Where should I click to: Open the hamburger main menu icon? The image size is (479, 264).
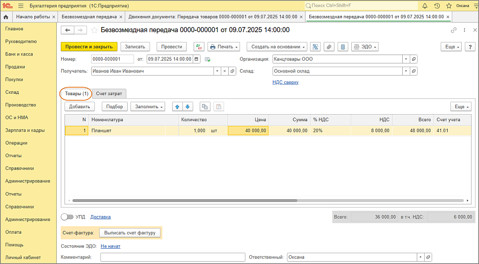pyautogui.click(x=21, y=6)
